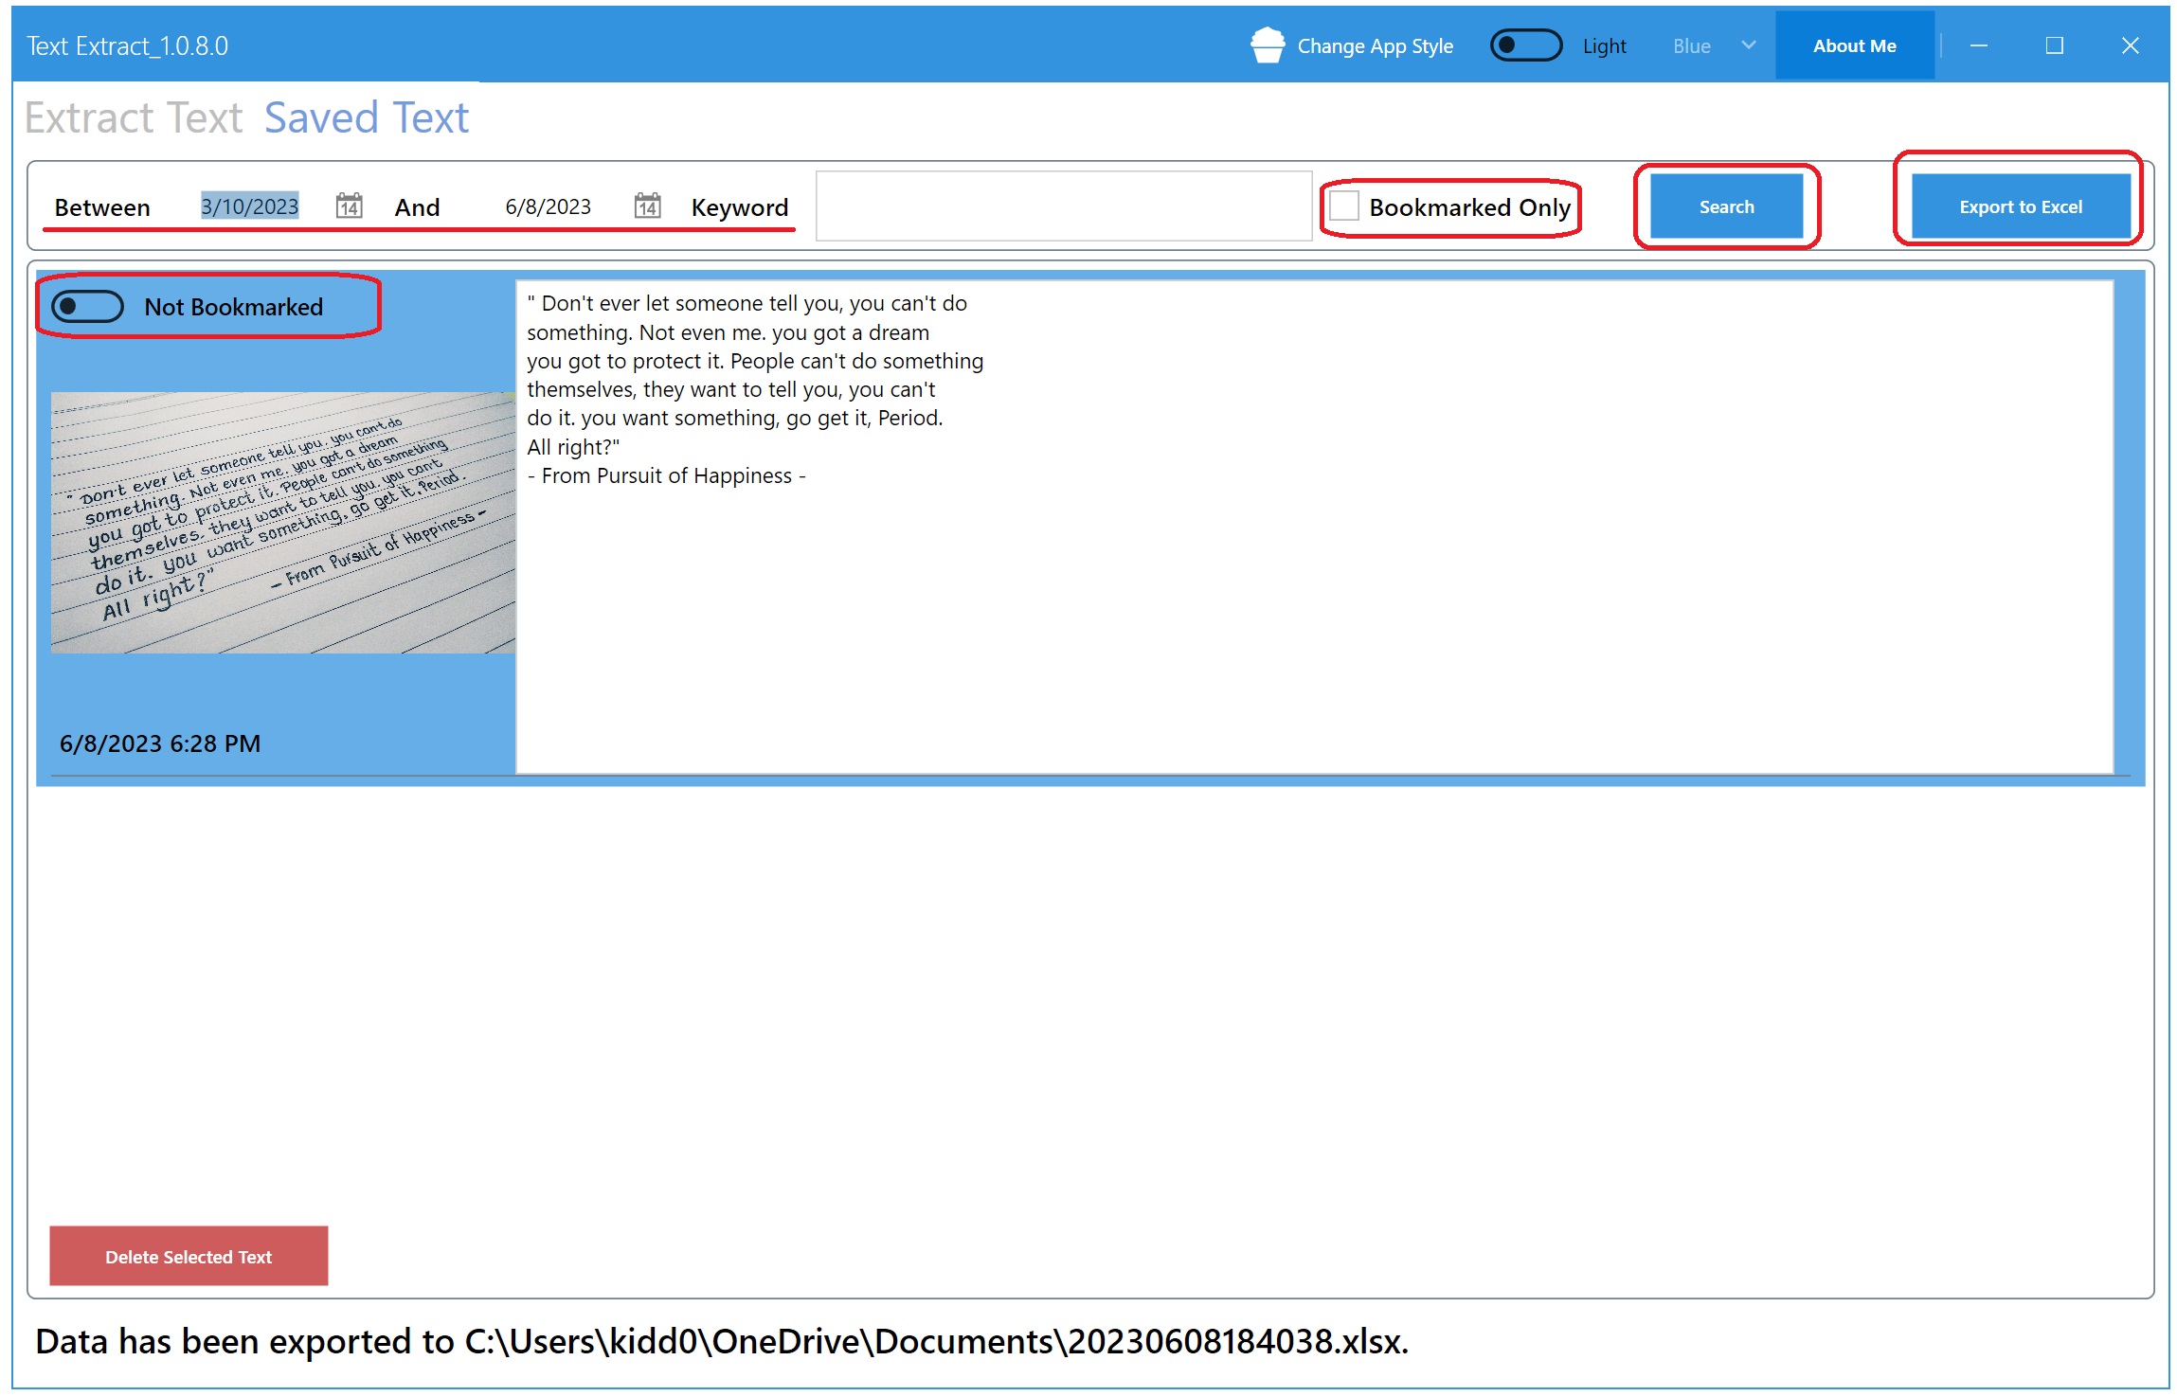
Task: Open the end date calendar picker
Action: (x=647, y=206)
